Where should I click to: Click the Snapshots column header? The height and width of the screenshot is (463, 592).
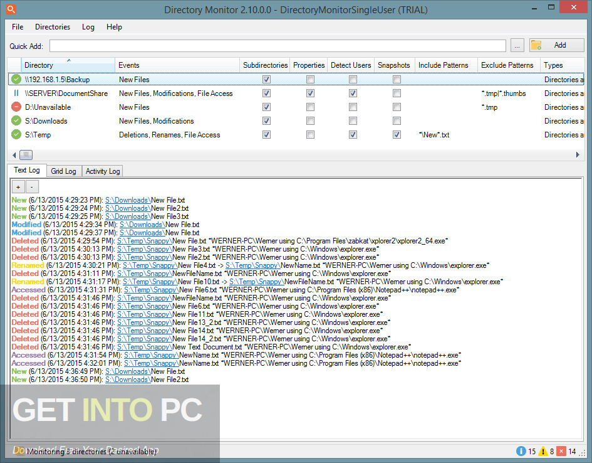[x=395, y=65]
